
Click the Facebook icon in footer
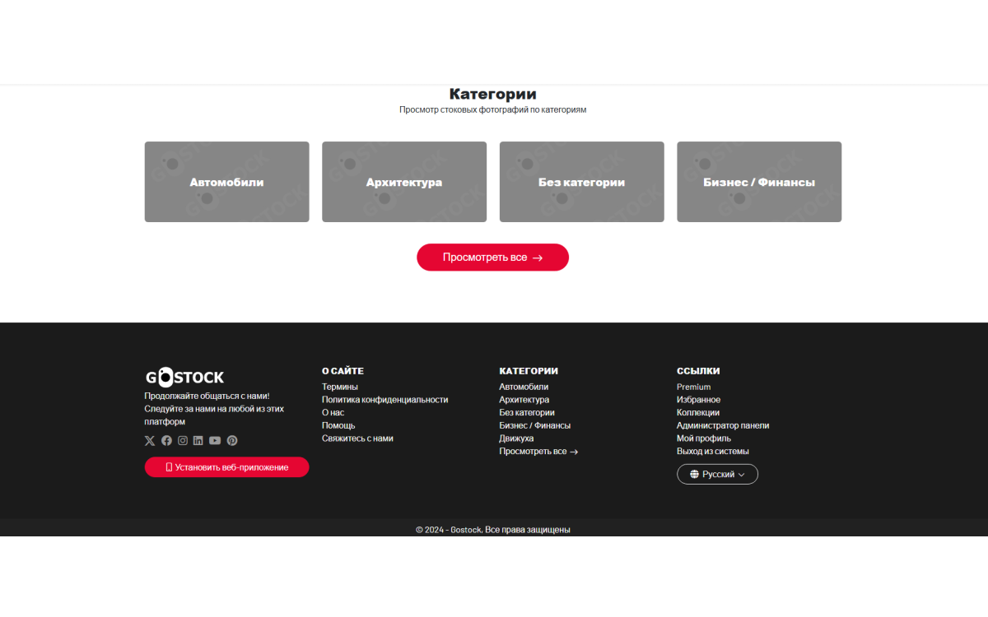point(166,441)
